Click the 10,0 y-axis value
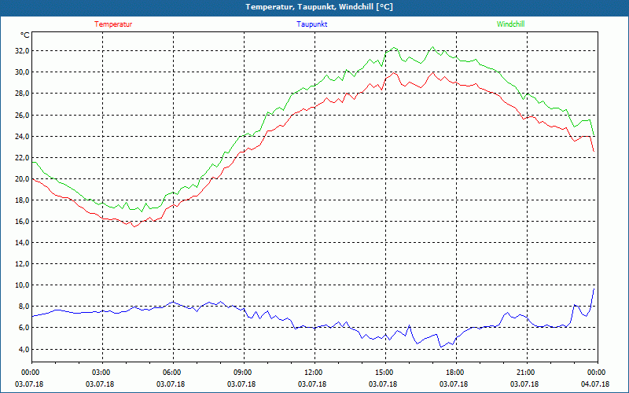This screenshot has width=629, height=393. click(22, 285)
